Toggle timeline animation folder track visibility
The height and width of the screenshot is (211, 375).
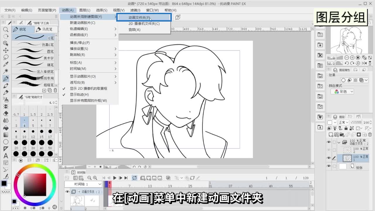click(x=67, y=192)
